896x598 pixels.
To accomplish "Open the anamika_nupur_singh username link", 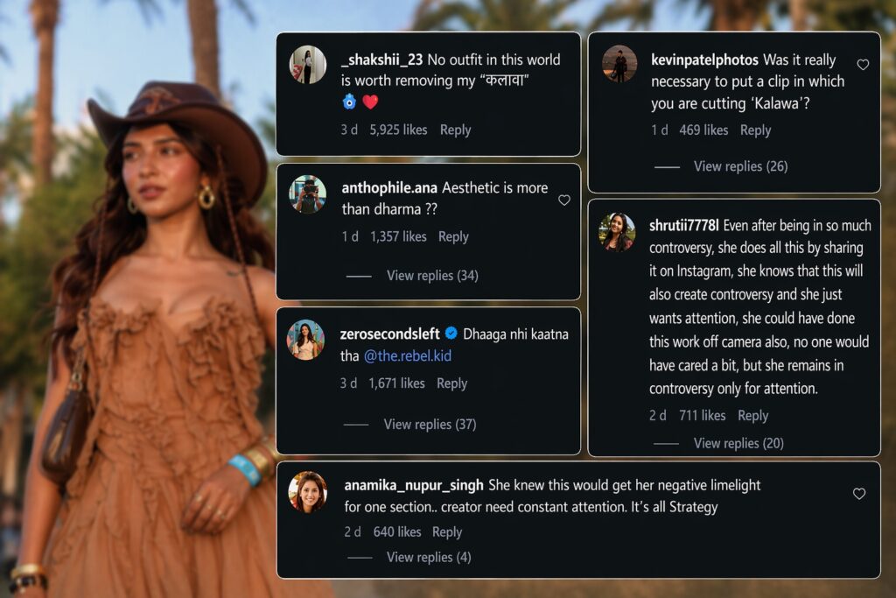I will tap(414, 485).
